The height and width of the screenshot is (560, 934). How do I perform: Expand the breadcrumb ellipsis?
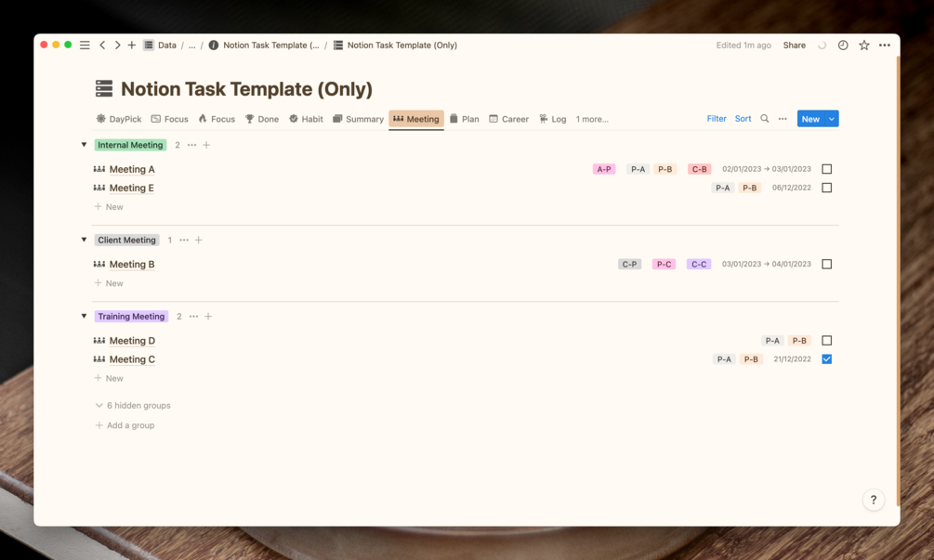coord(191,46)
